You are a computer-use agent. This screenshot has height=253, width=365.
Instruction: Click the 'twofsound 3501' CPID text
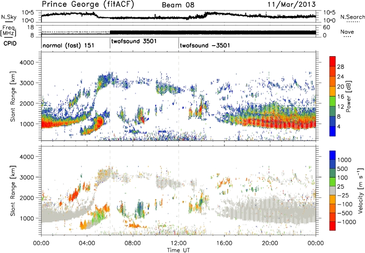coord(134,41)
